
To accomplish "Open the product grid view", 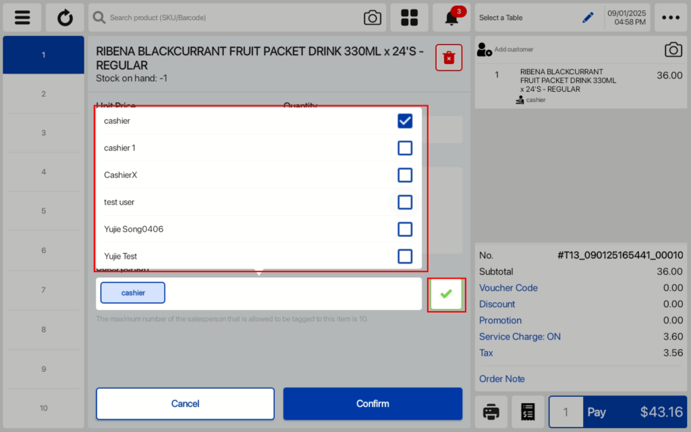I will point(409,18).
